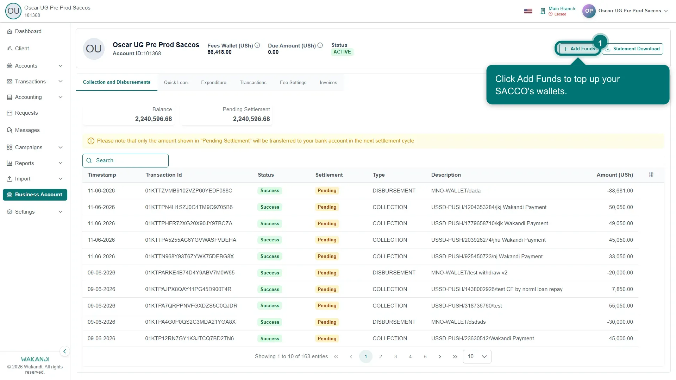The width and height of the screenshot is (676, 380).
Task: Click description MNO-WALLET/test withdraw v2
Action: point(469,273)
